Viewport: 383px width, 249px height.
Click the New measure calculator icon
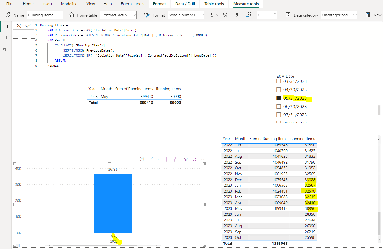[x=368, y=15]
